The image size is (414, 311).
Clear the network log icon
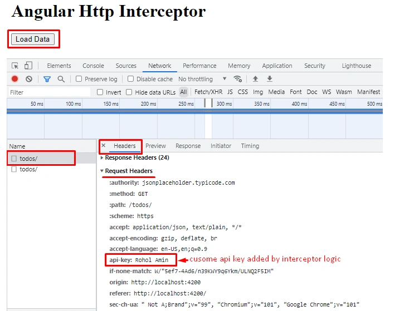point(29,79)
